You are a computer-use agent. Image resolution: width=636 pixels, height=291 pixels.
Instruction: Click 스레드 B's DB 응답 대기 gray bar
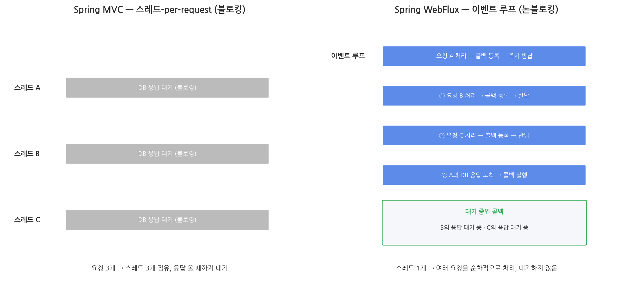pos(167,154)
